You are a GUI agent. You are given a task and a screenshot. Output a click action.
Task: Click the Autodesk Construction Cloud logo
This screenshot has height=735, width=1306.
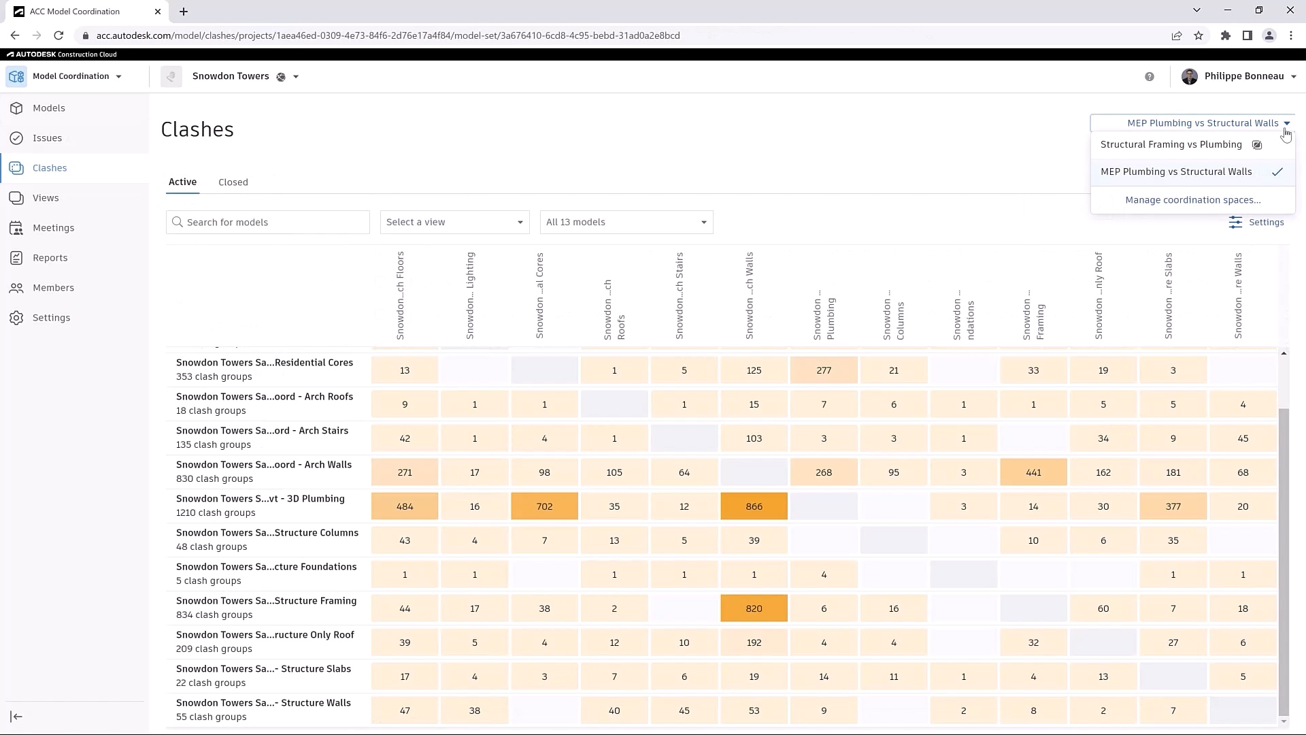click(62, 54)
